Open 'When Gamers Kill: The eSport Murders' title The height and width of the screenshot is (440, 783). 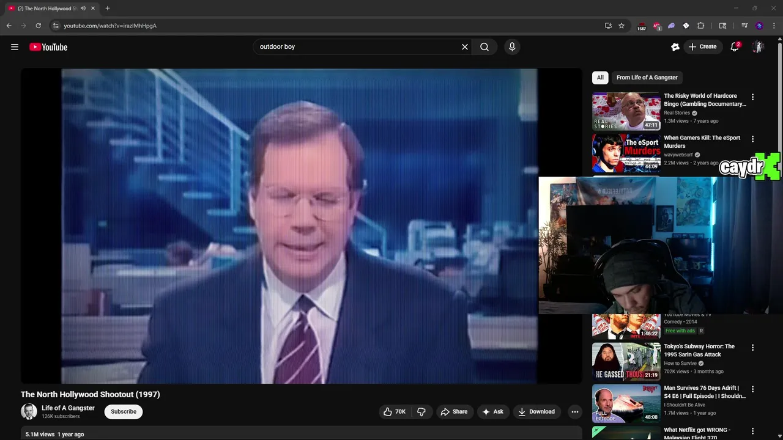pyautogui.click(x=702, y=142)
